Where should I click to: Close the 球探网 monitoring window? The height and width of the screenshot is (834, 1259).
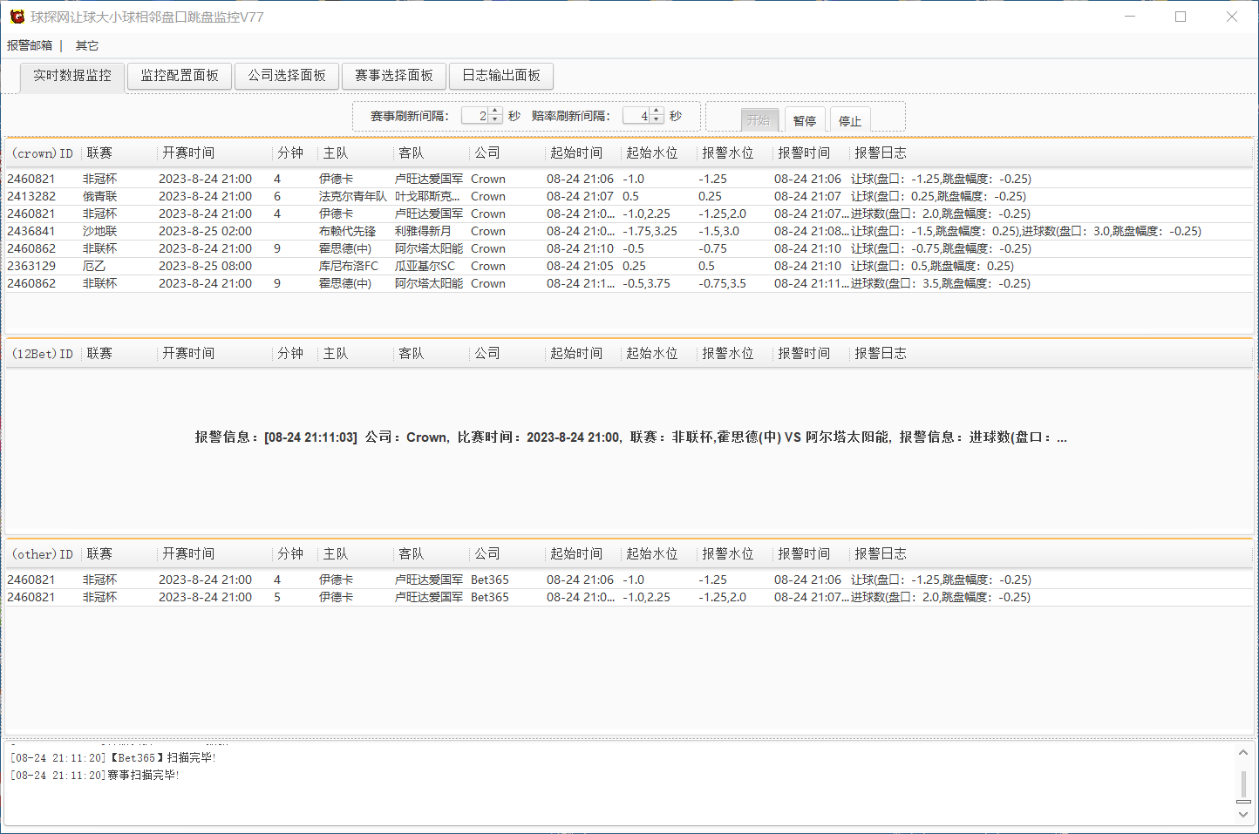(x=1232, y=17)
